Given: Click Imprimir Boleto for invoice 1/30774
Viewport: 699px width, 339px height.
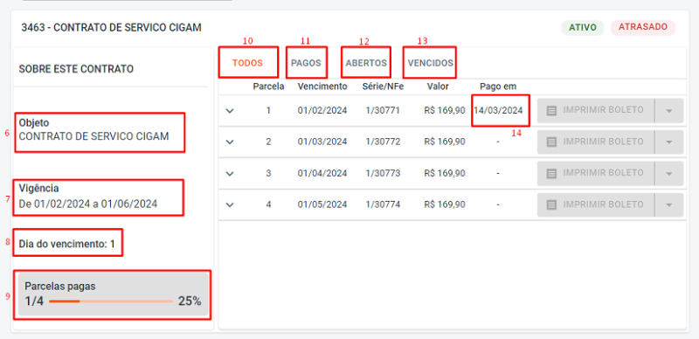Looking at the screenshot, I should click(x=596, y=204).
